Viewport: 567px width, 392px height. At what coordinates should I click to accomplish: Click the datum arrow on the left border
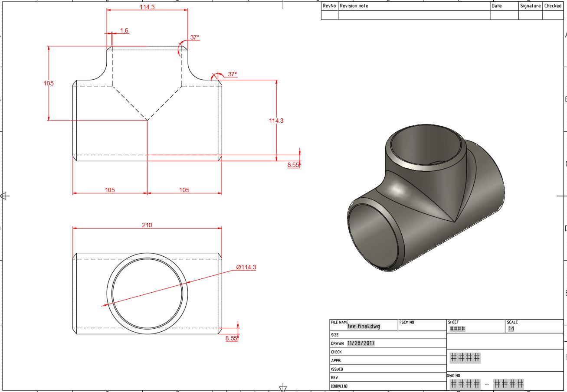click(x=3, y=195)
